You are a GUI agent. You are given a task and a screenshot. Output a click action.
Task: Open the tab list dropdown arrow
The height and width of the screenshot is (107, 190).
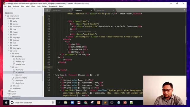click(184, 10)
